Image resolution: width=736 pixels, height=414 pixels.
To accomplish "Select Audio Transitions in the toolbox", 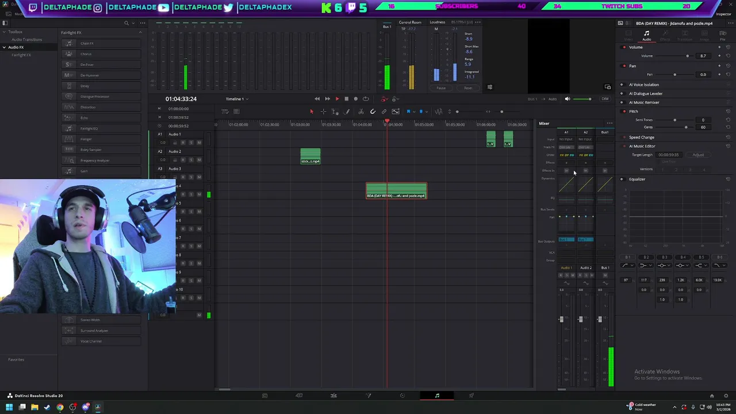I will pos(26,40).
